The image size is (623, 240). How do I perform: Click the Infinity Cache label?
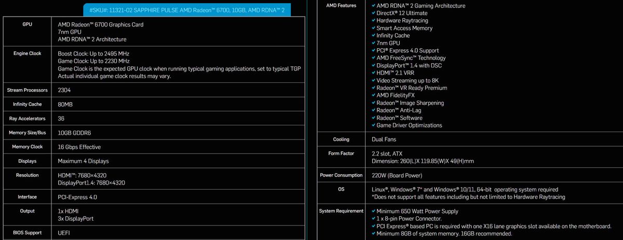pyautogui.click(x=28, y=104)
